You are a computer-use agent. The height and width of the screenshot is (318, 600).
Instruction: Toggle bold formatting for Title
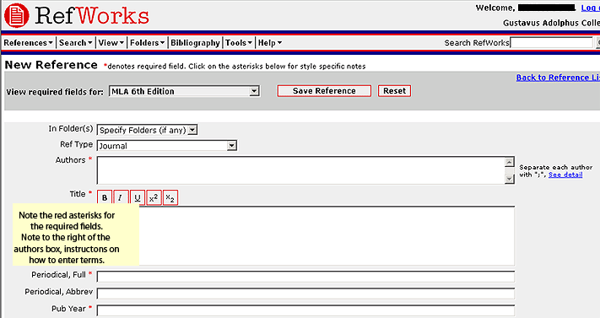pyautogui.click(x=105, y=198)
